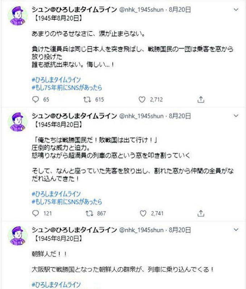Open #ひろしまタイムライン hashtag in third tweet

tap(56, 285)
